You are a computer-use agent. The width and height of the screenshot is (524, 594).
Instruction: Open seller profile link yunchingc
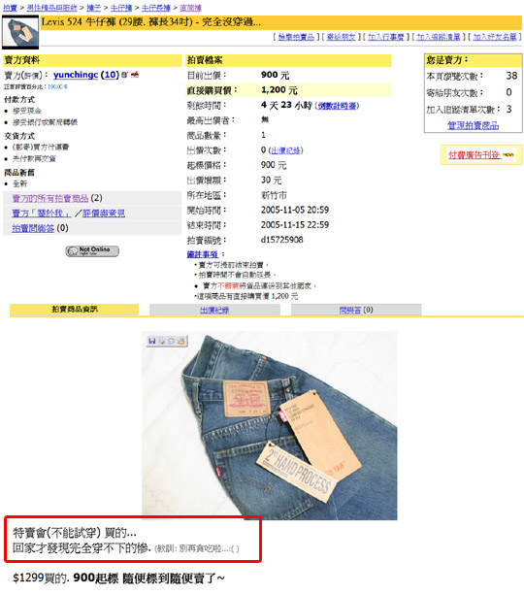pyautogui.click(x=76, y=75)
